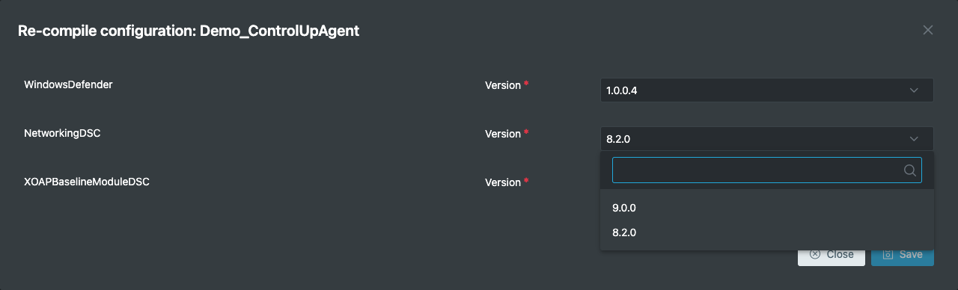The width and height of the screenshot is (958, 290).
Task: Click the chevron arrow on NetworkingDSC version field
Action: point(914,139)
